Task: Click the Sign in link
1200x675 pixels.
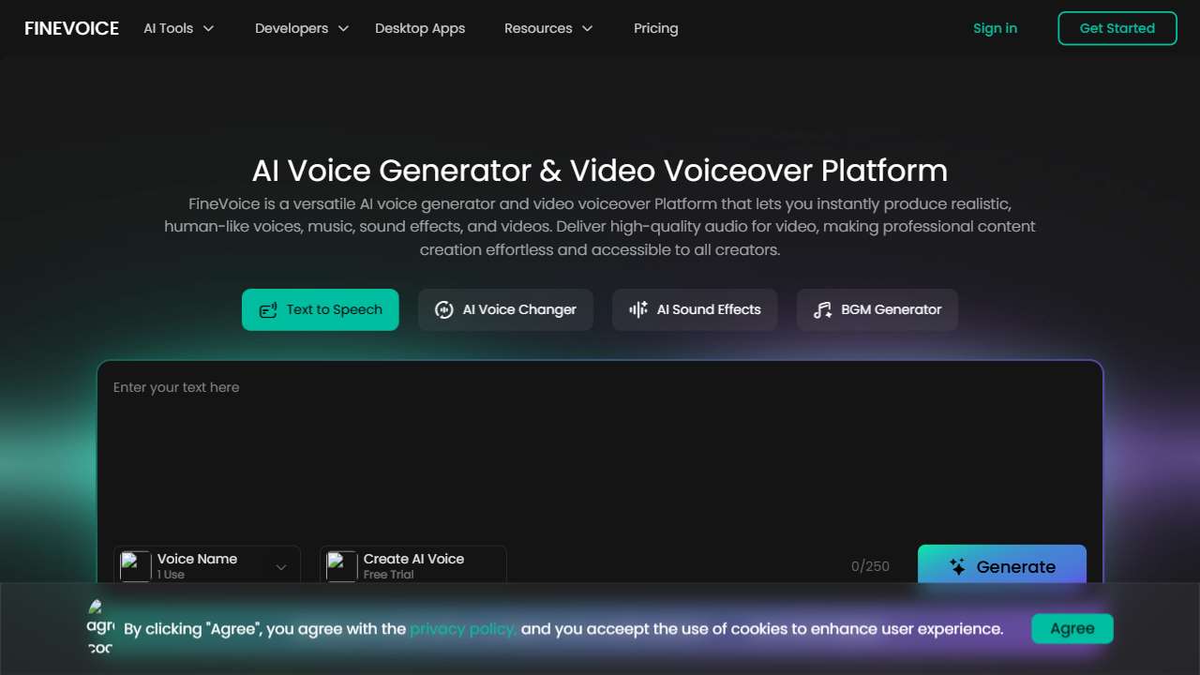Action: [995, 28]
